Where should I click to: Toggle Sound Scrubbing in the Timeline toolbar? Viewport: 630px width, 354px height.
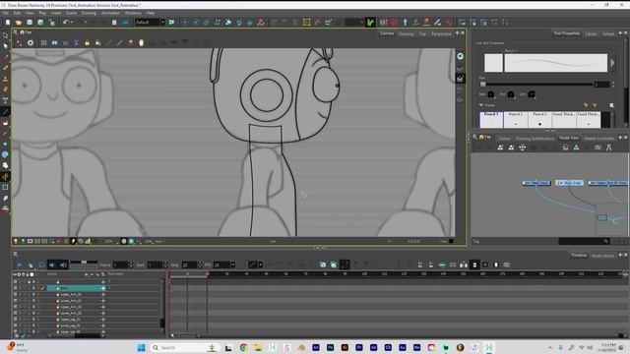(63, 265)
